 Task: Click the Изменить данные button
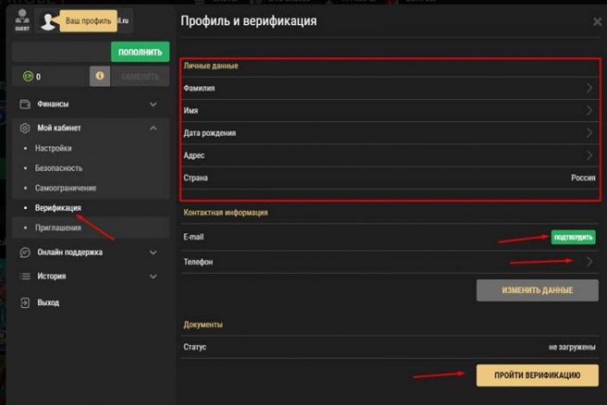(538, 291)
